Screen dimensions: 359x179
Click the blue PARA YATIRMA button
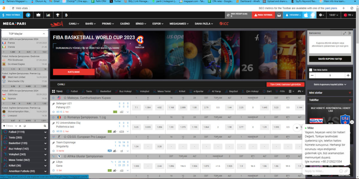11,15
